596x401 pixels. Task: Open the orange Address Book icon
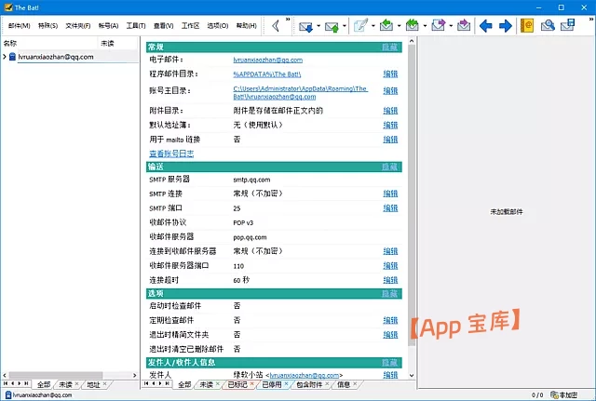526,26
